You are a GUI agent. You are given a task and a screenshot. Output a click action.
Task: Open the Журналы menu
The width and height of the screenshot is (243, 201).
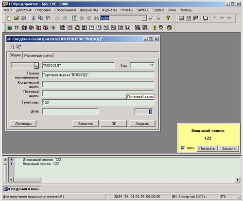(x=109, y=10)
